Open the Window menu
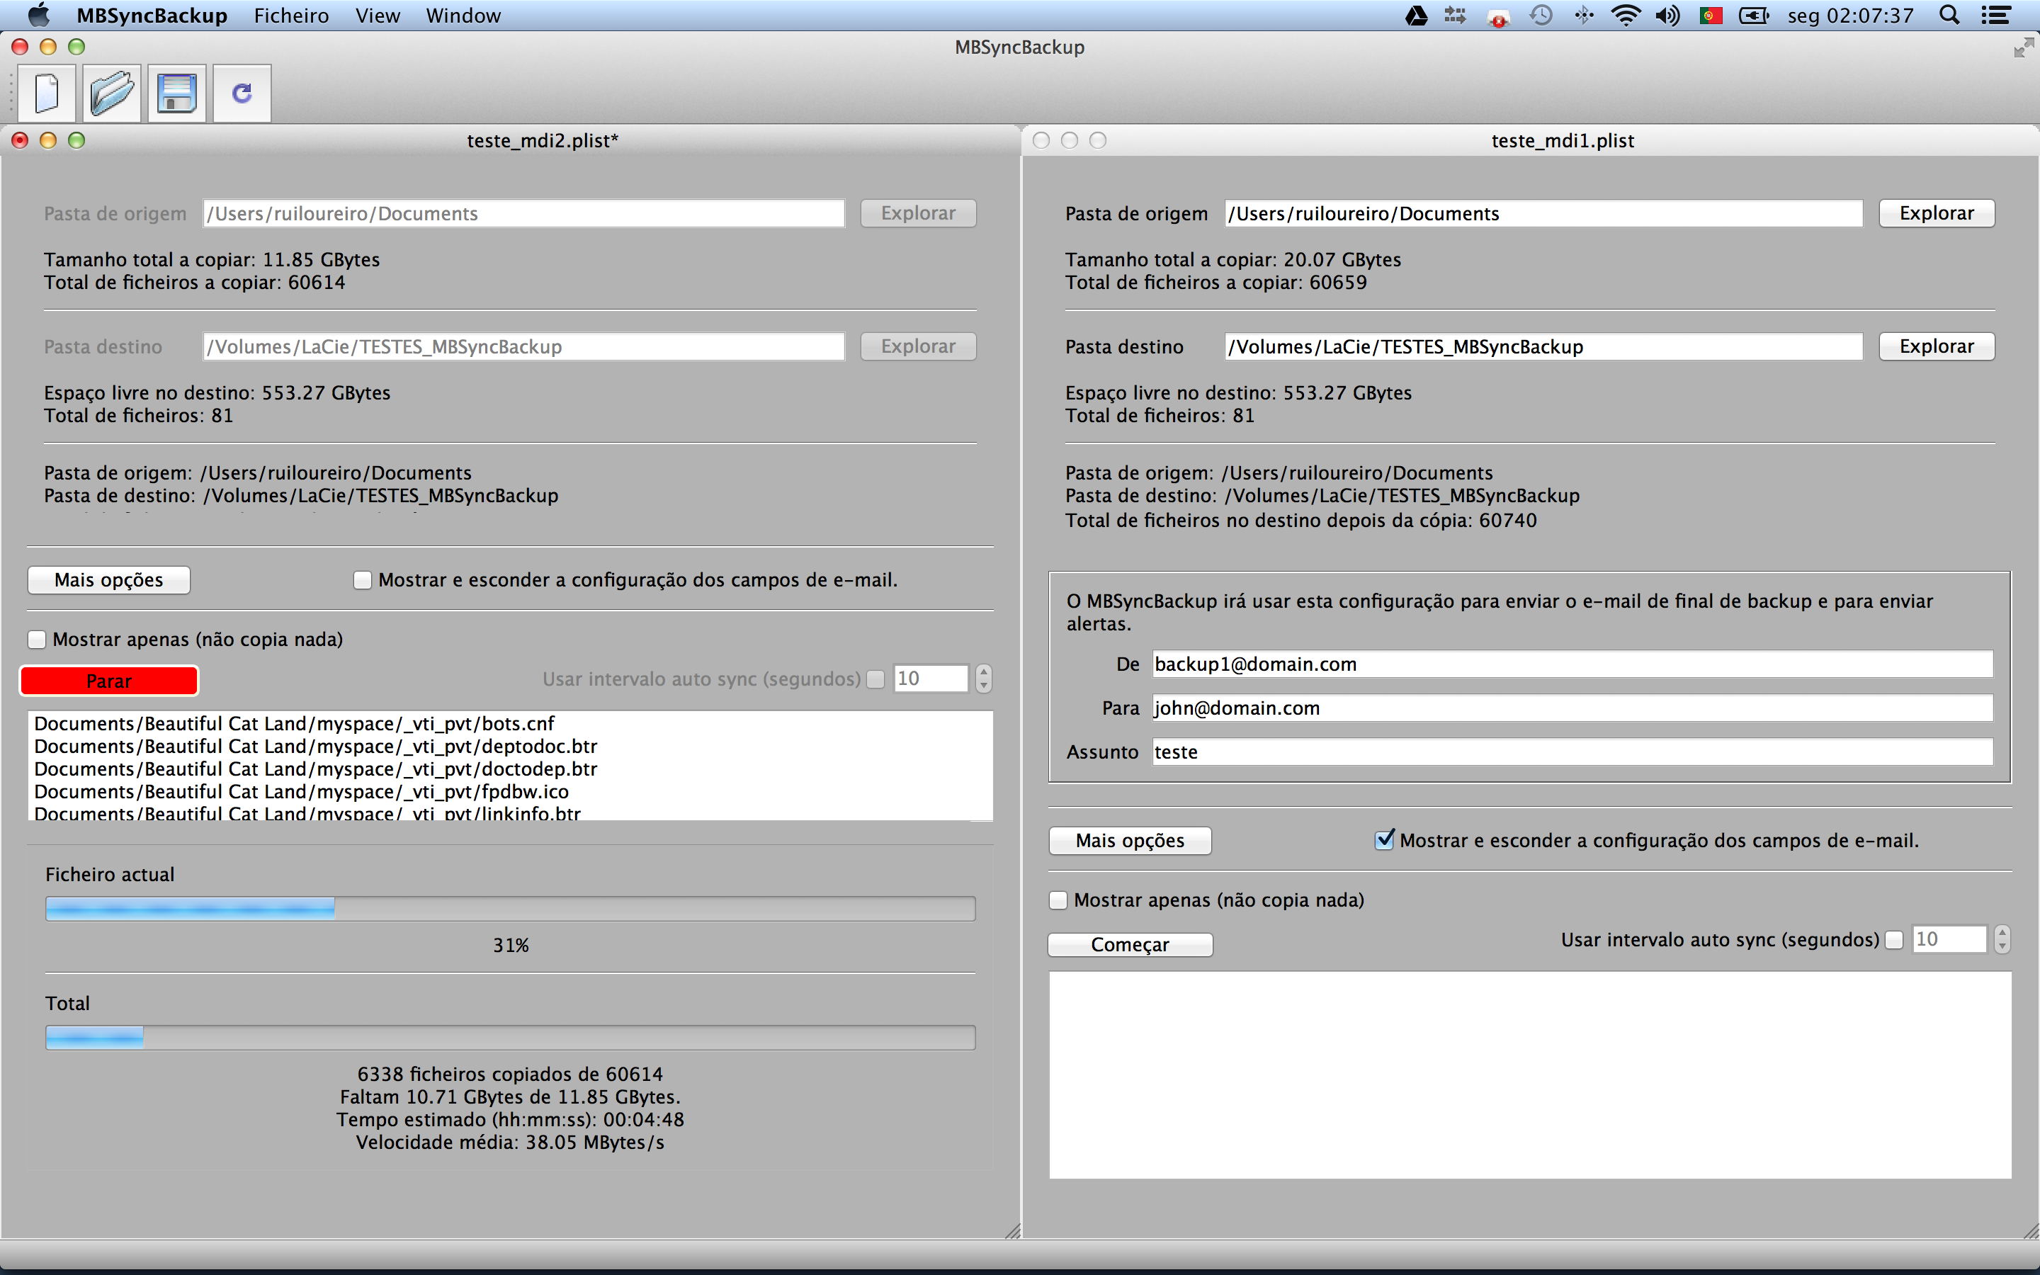 pos(463,15)
